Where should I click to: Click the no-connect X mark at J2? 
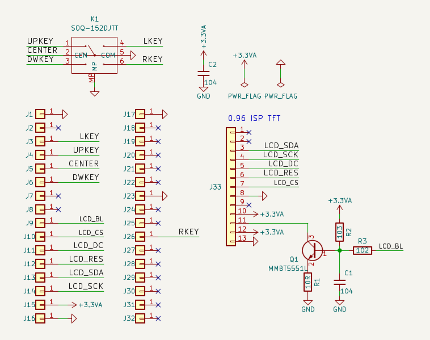click(58, 128)
